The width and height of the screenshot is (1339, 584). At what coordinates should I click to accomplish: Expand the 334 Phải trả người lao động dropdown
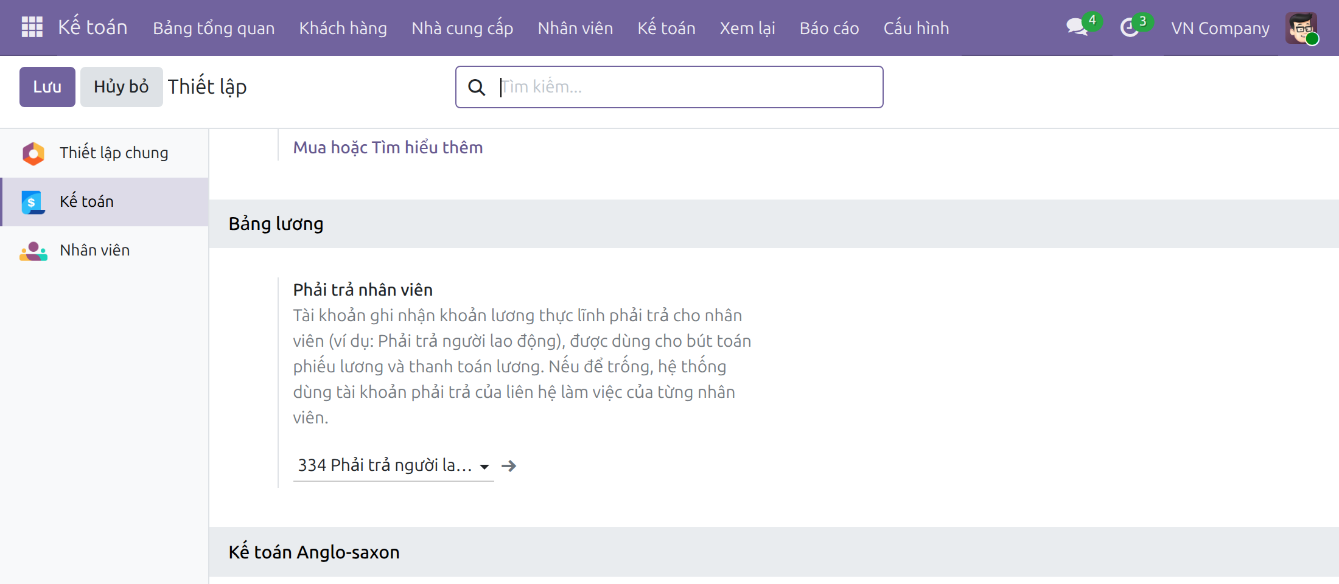click(x=484, y=467)
